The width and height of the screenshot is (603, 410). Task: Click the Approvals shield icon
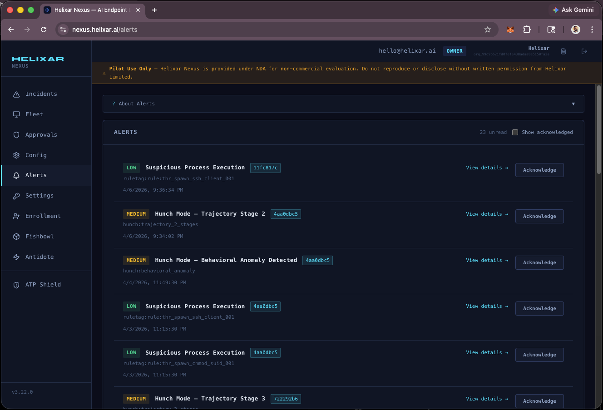[16, 134]
